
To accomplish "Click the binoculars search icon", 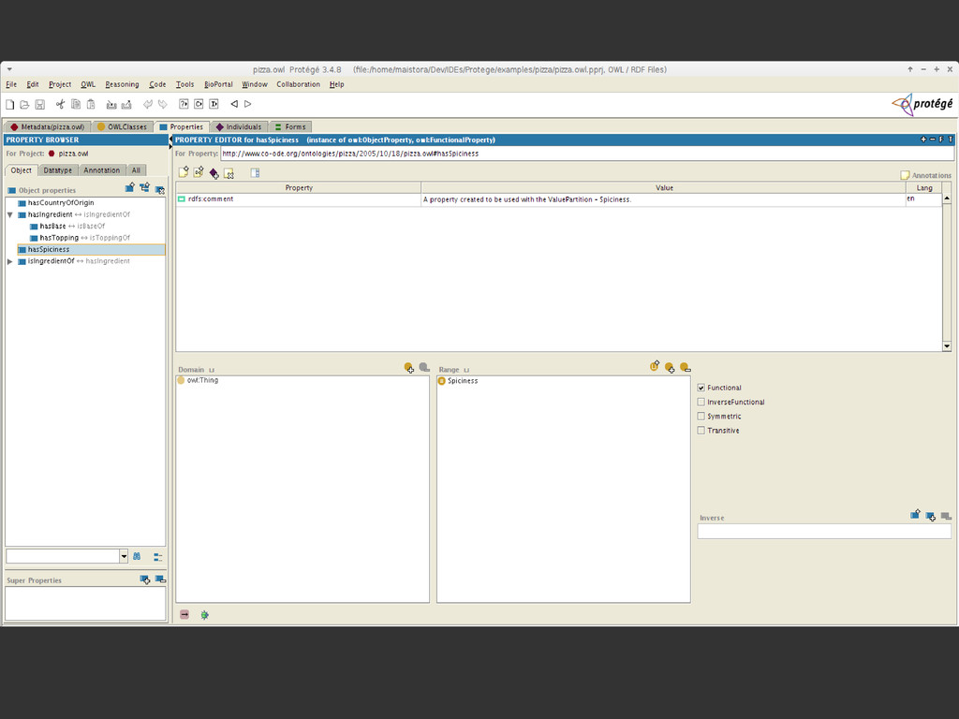I will click(137, 556).
